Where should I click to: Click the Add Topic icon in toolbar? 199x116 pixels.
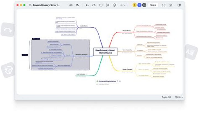coord(71,5)
